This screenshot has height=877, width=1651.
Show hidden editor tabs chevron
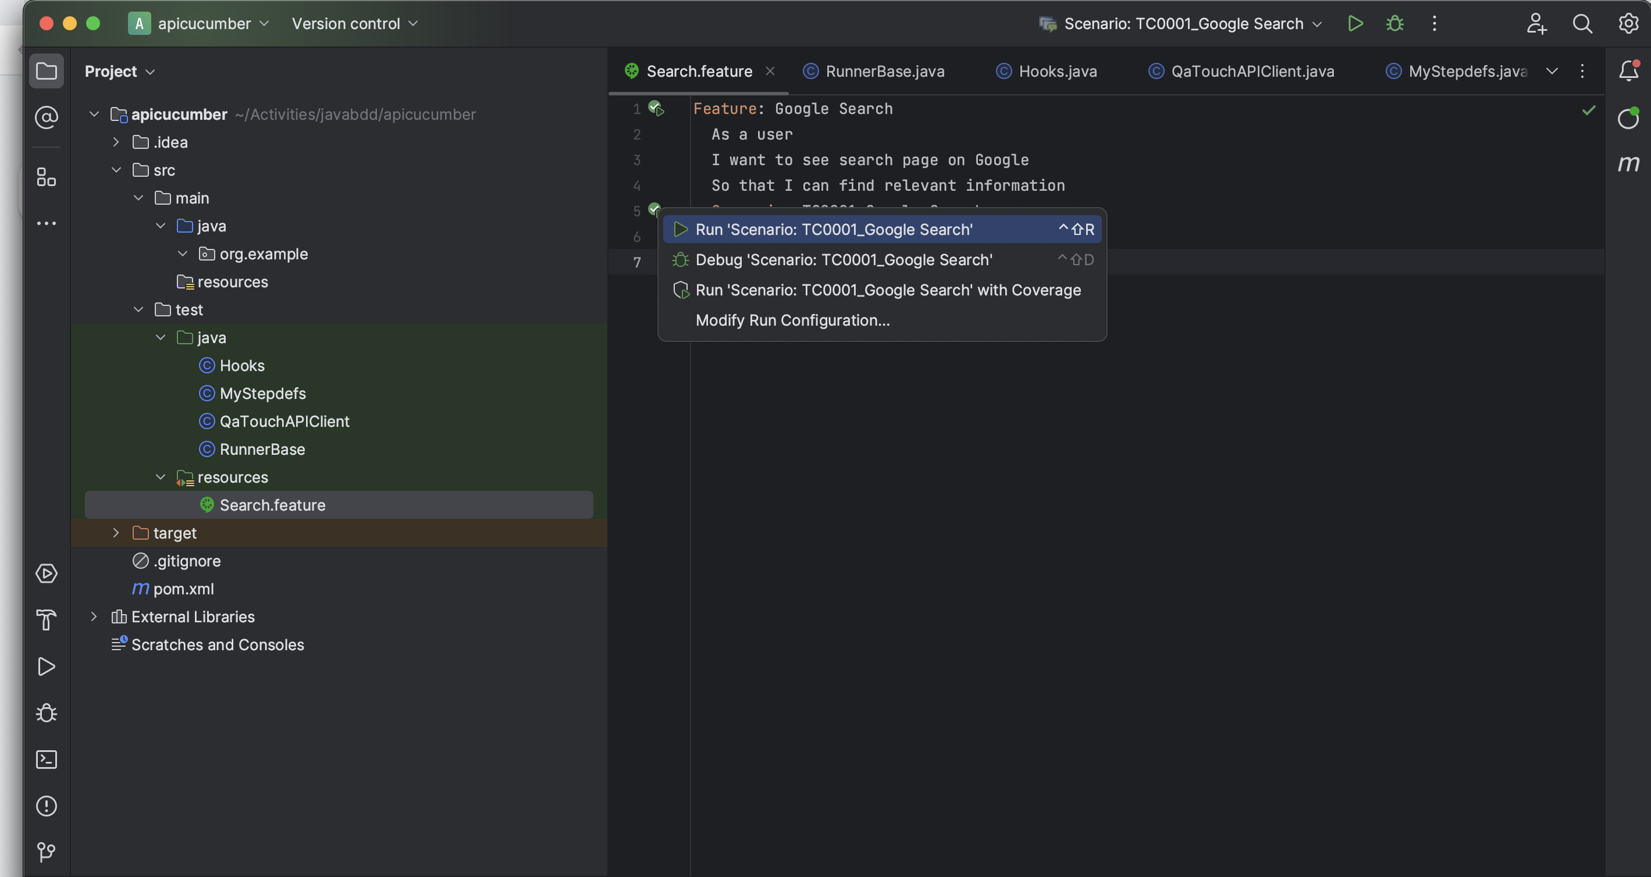pos(1552,71)
